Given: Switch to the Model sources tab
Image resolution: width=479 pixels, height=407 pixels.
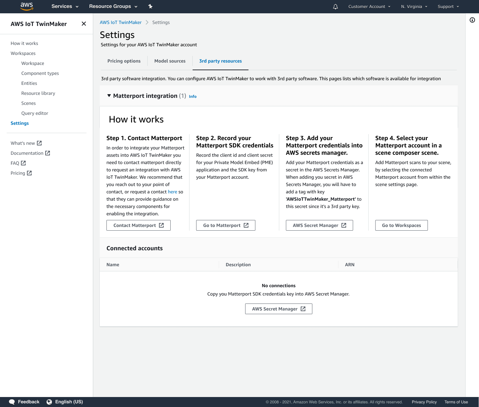Looking at the screenshot, I should pyautogui.click(x=170, y=61).
